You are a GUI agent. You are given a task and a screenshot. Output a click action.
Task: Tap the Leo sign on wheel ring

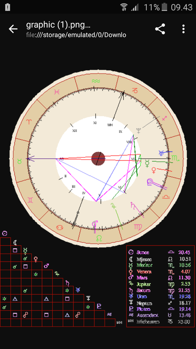[x=99, y=238]
